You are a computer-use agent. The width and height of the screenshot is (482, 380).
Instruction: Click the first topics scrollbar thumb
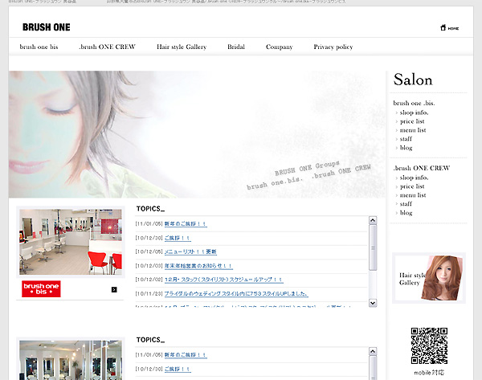click(x=373, y=247)
